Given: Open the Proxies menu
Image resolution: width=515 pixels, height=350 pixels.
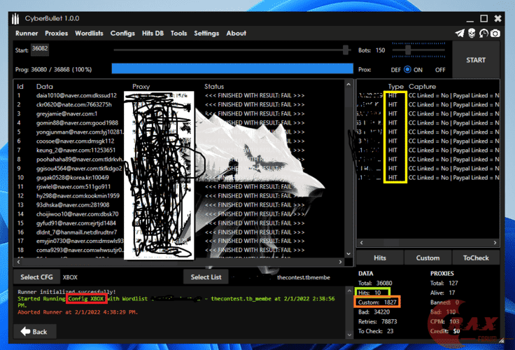Looking at the screenshot, I should tap(57, 33).
